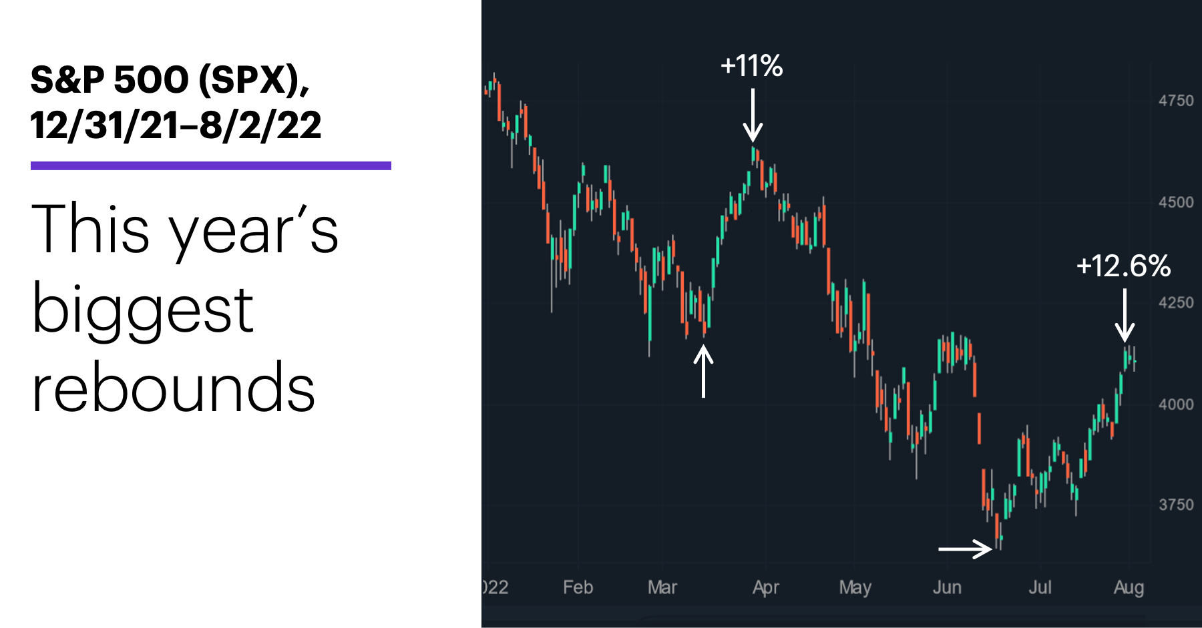This screenshot has width=1202, height=628.
Task: Click the S&P 500 (SPX) title text
Action: pyautogui.click(x=170, y=80)
